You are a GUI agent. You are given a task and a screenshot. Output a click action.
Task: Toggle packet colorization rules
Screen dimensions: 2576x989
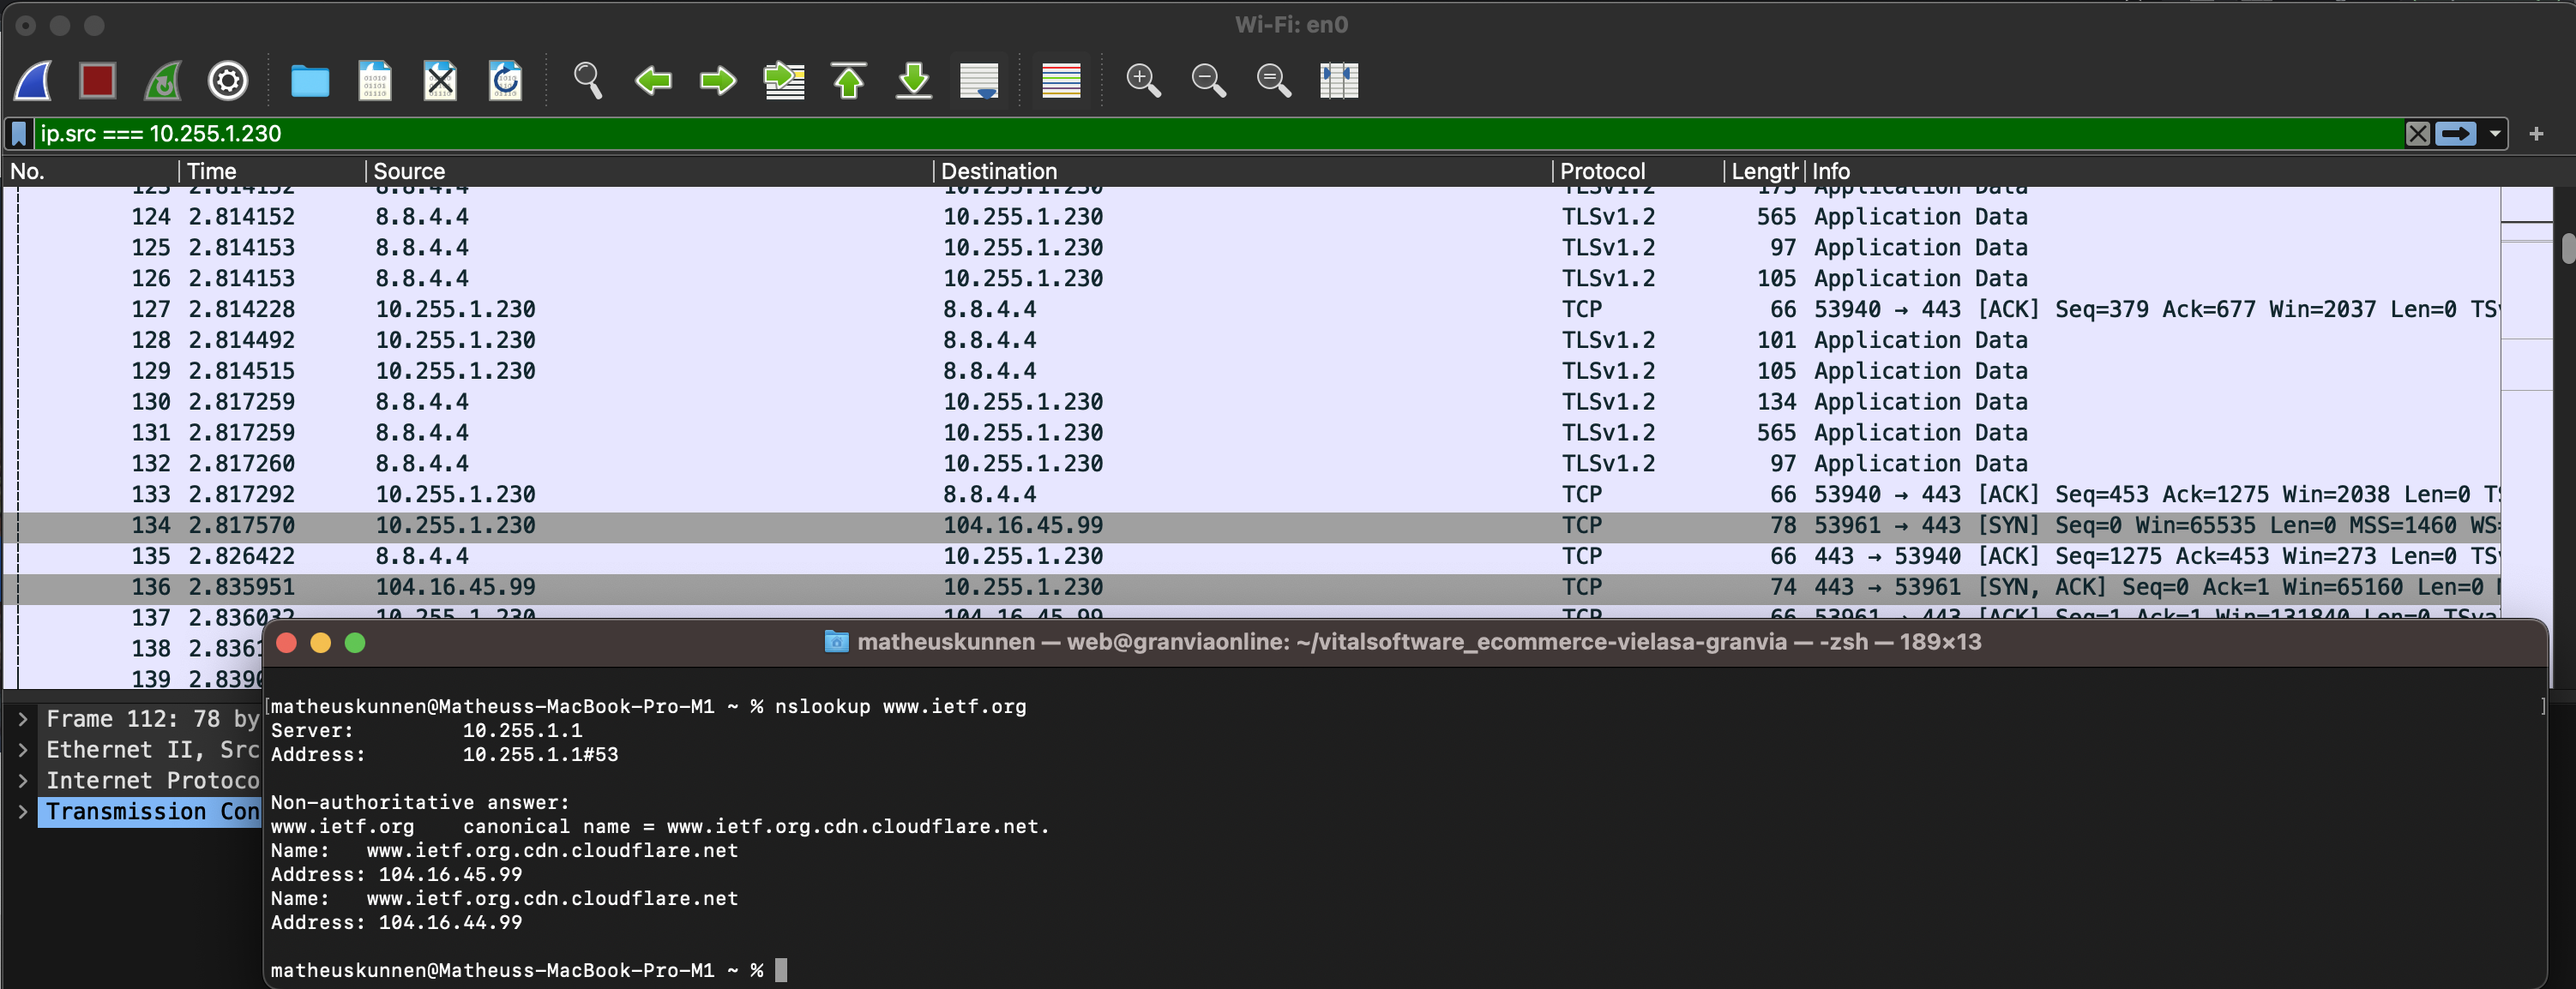pos(1061,80)
